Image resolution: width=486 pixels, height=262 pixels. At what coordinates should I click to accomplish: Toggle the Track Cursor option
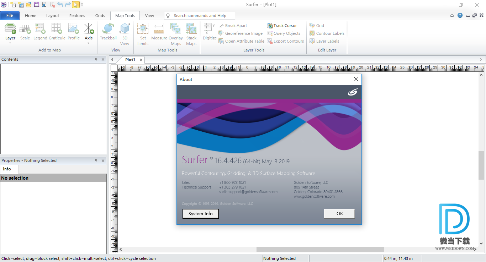coord(282,26)
